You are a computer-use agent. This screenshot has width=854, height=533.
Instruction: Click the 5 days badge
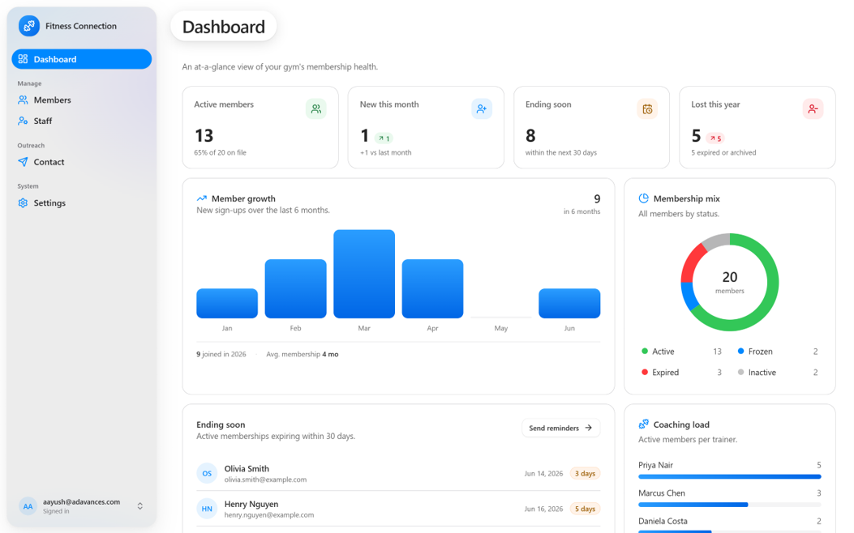(585, 509)
